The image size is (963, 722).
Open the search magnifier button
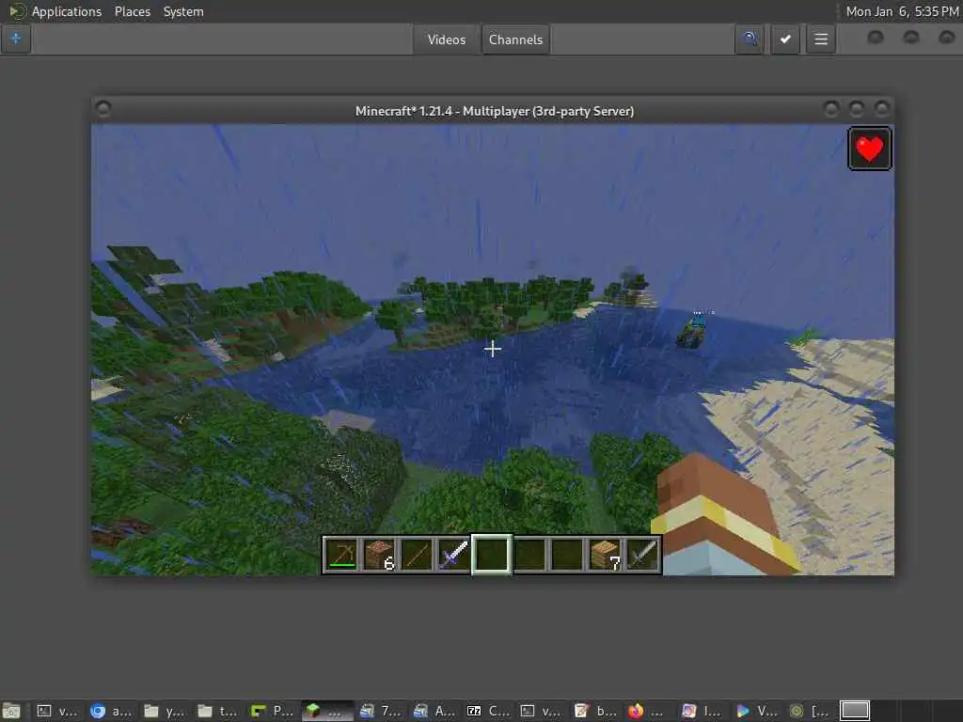pyautogui.click(x=750, y=39)
